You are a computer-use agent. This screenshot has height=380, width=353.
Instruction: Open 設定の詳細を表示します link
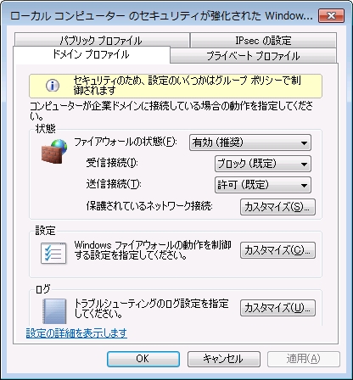pos(76,333)
